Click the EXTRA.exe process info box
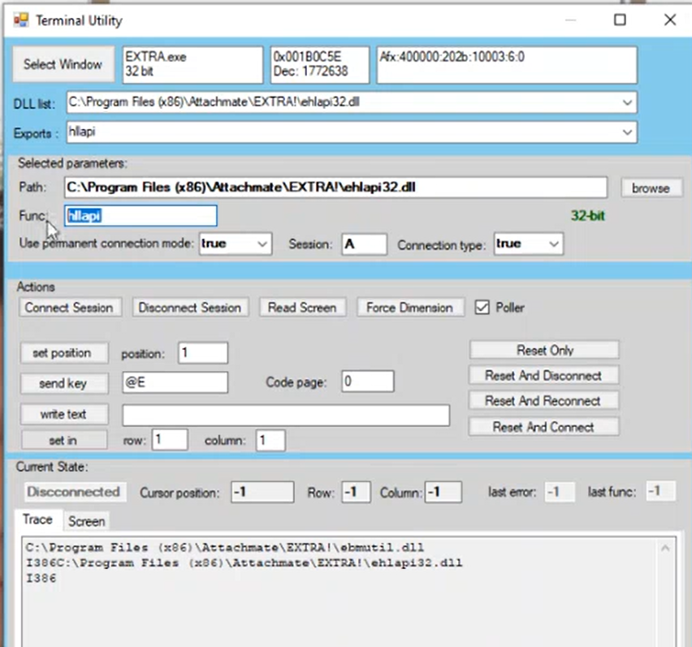This screenshot has height=647, width=692. [192, 65]
